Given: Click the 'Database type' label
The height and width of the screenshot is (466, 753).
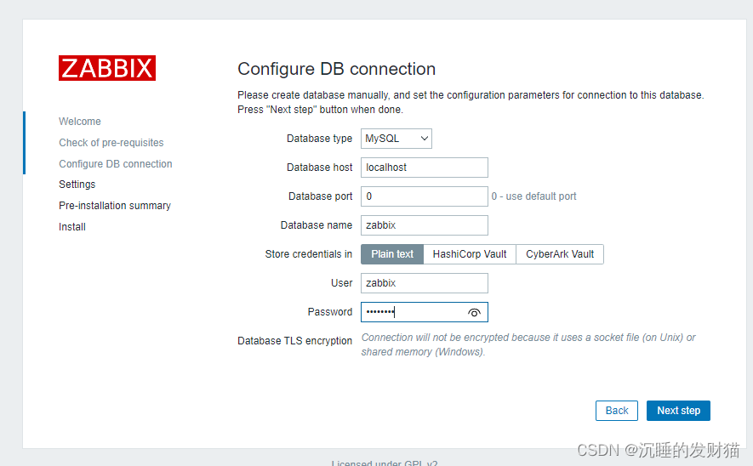Looking at the screenshot, I should (x=319, y=139).
